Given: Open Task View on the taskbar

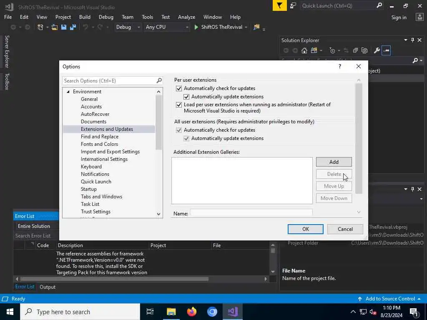Looking at the screenshot, I should pos(150,312).
